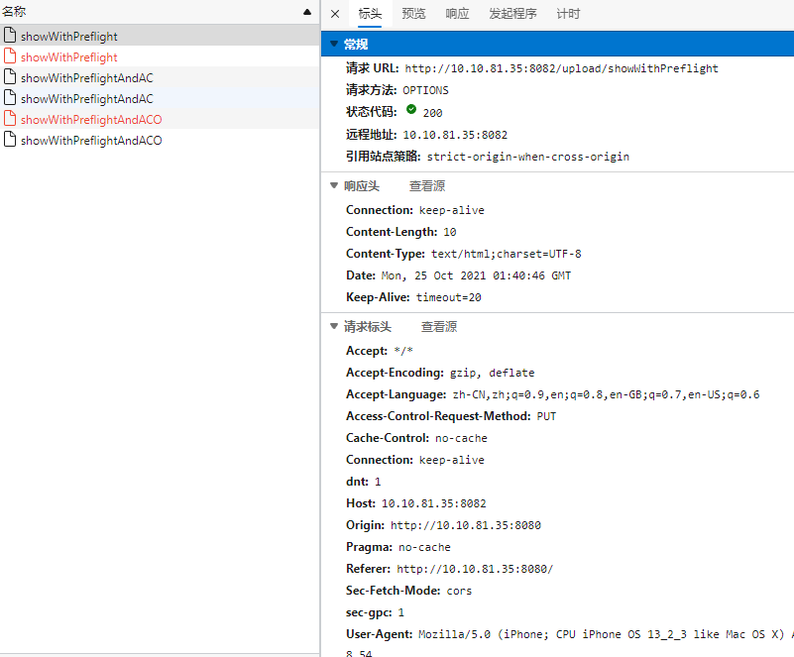Screen dimensions: 794x657
Task: Click file icon of first showWithPreflightAndAC
Action: [x=10, y=77]
